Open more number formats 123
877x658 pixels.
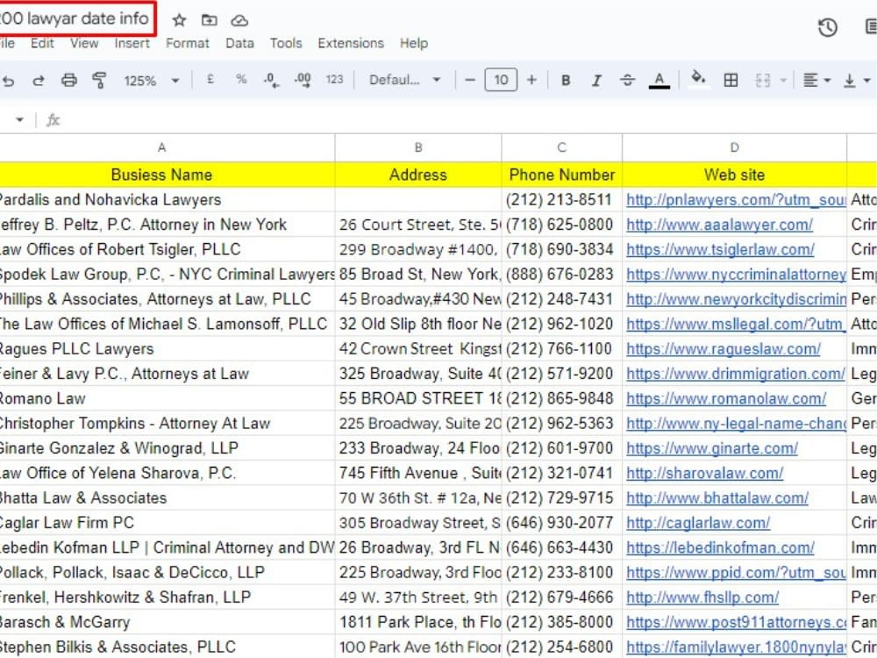coord(334,80)
